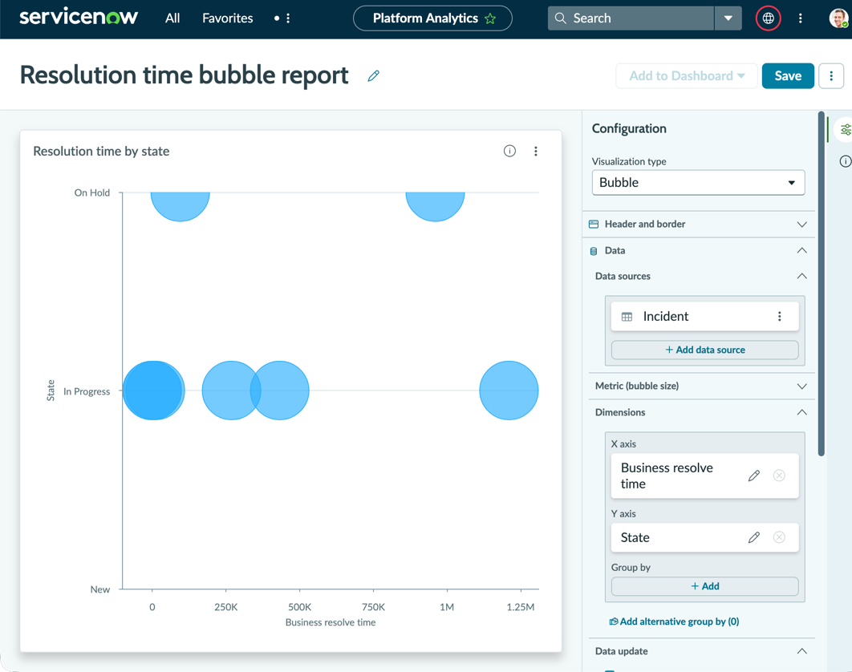This screenshot has height=672, width=852.
Task: Edit the report title with pencil icon
Action: (x=373, y=75)
